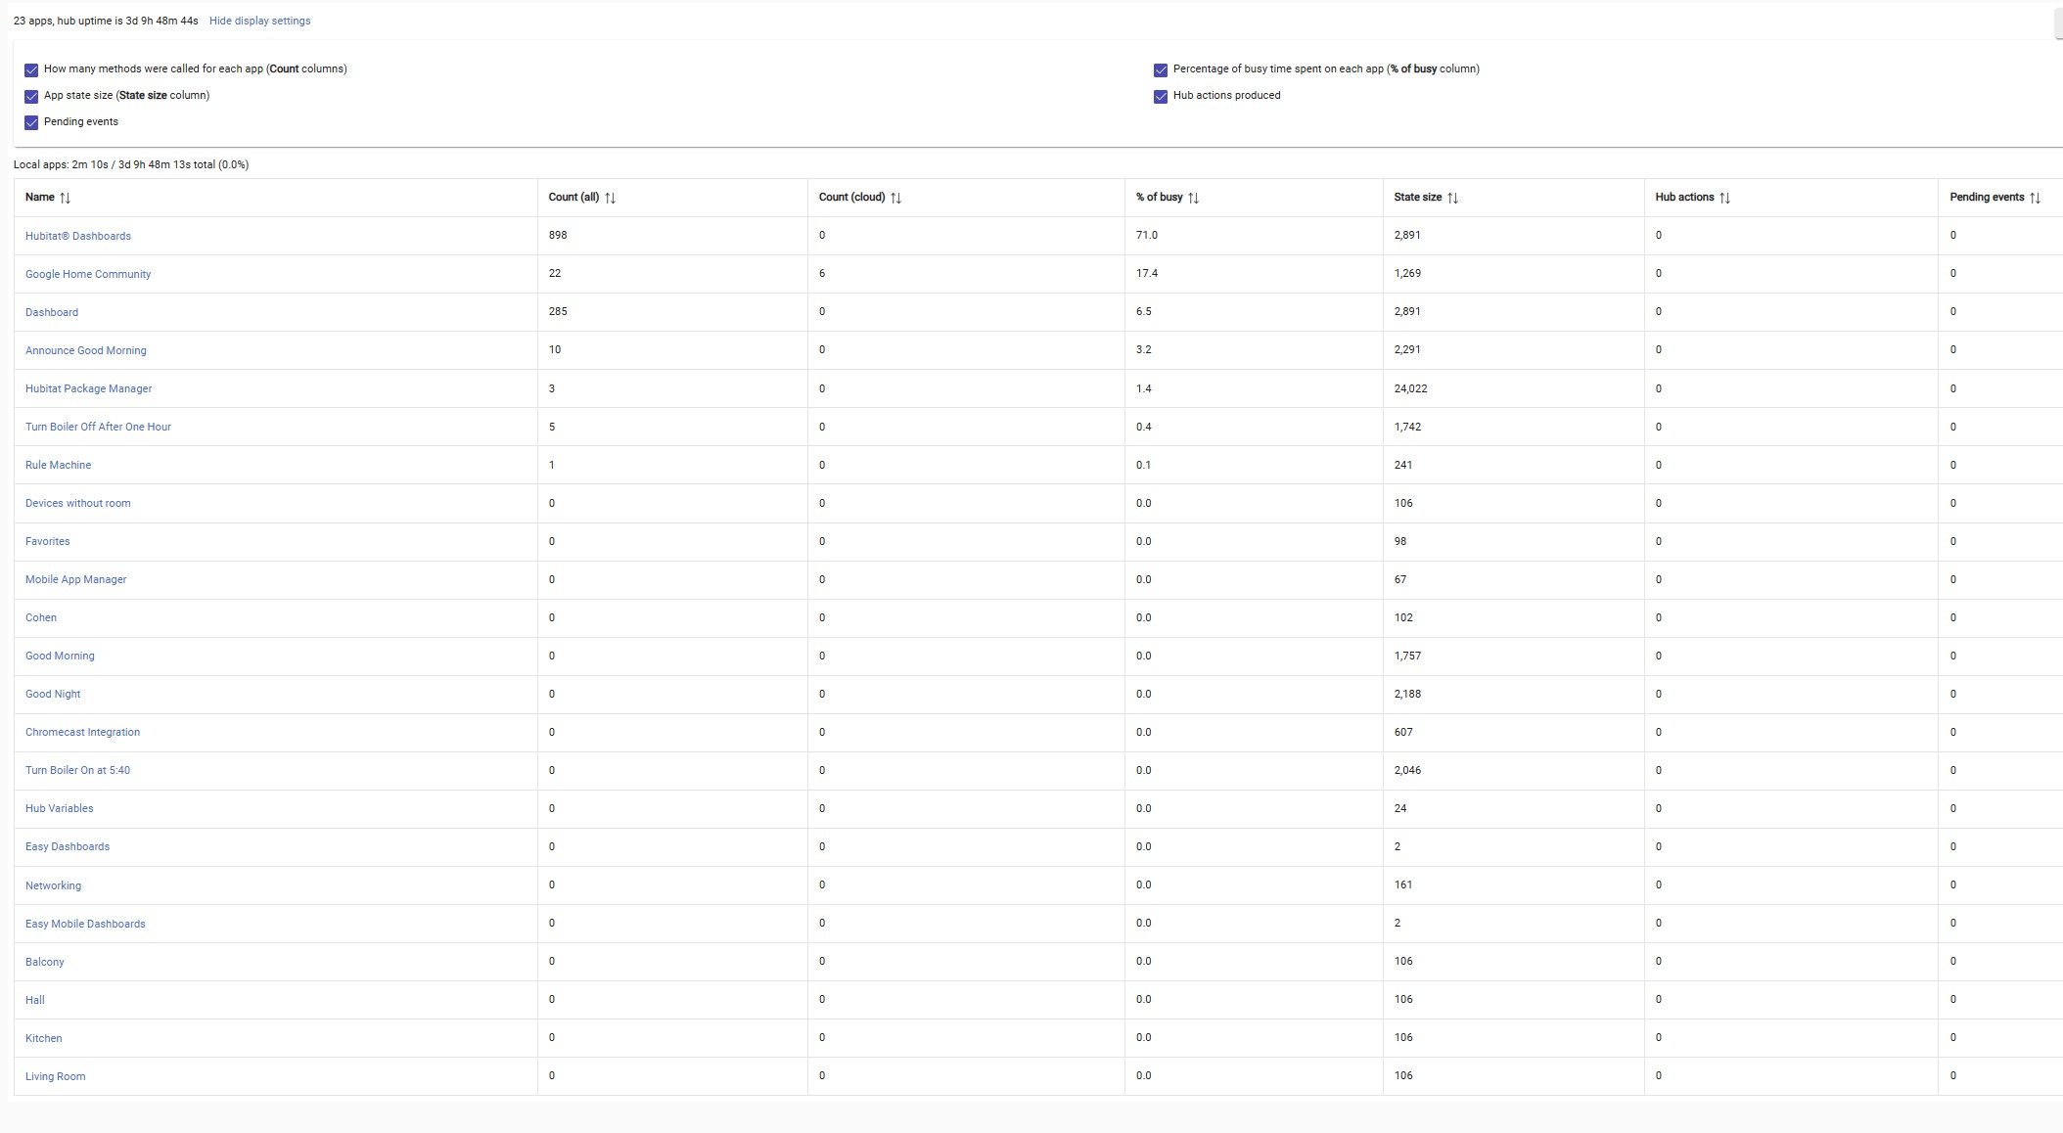Open Turn Boiler On at 5:40
Viewport: 2063px width, 1133px height.
tap(77, 770)
